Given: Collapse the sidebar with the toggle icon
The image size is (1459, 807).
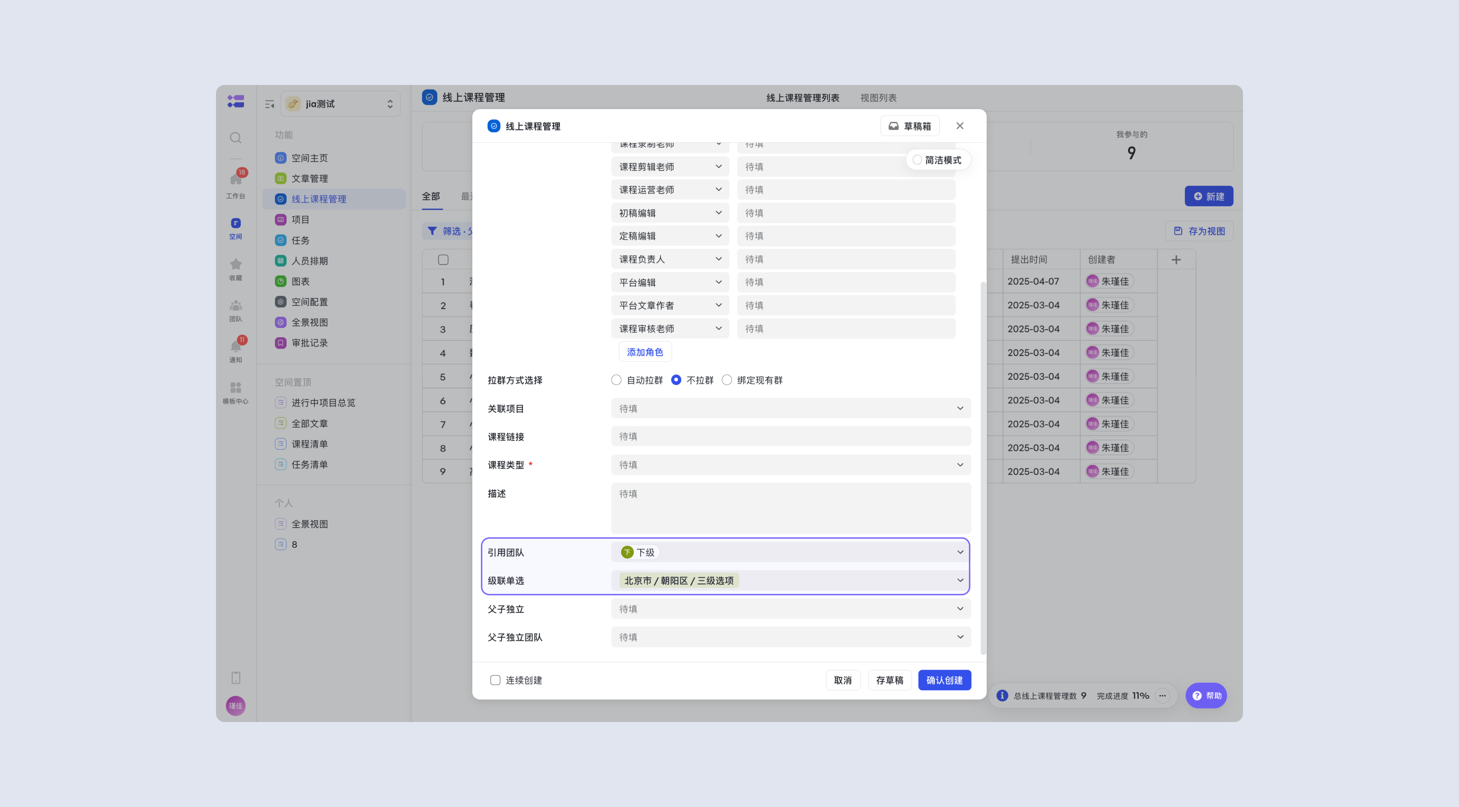Looking at the screenshot, I should click(x=269, y=104).
